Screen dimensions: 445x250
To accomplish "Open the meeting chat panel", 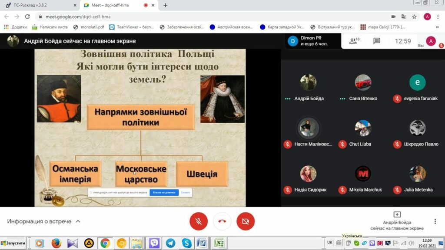I will coord(377,41).
